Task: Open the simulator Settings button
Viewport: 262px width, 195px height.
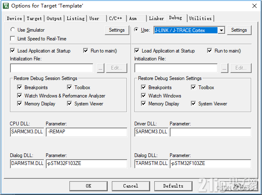Action: (117, 30)
